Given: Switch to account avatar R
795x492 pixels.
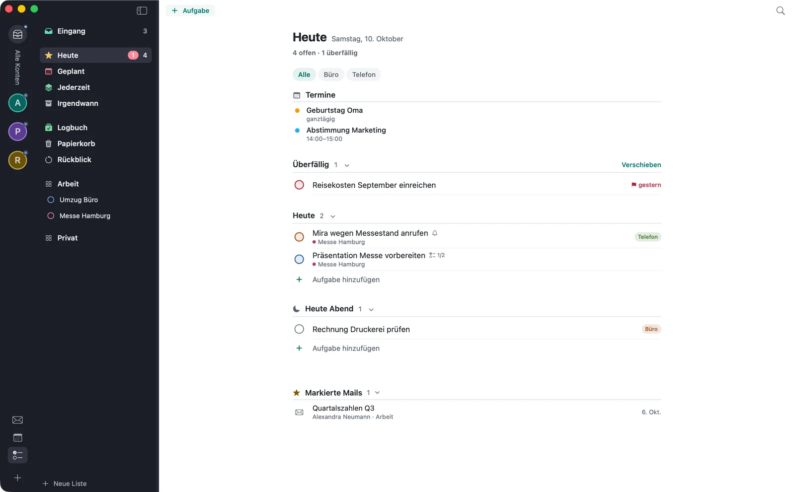Looking at the screenshot, I should click(17, 160).
